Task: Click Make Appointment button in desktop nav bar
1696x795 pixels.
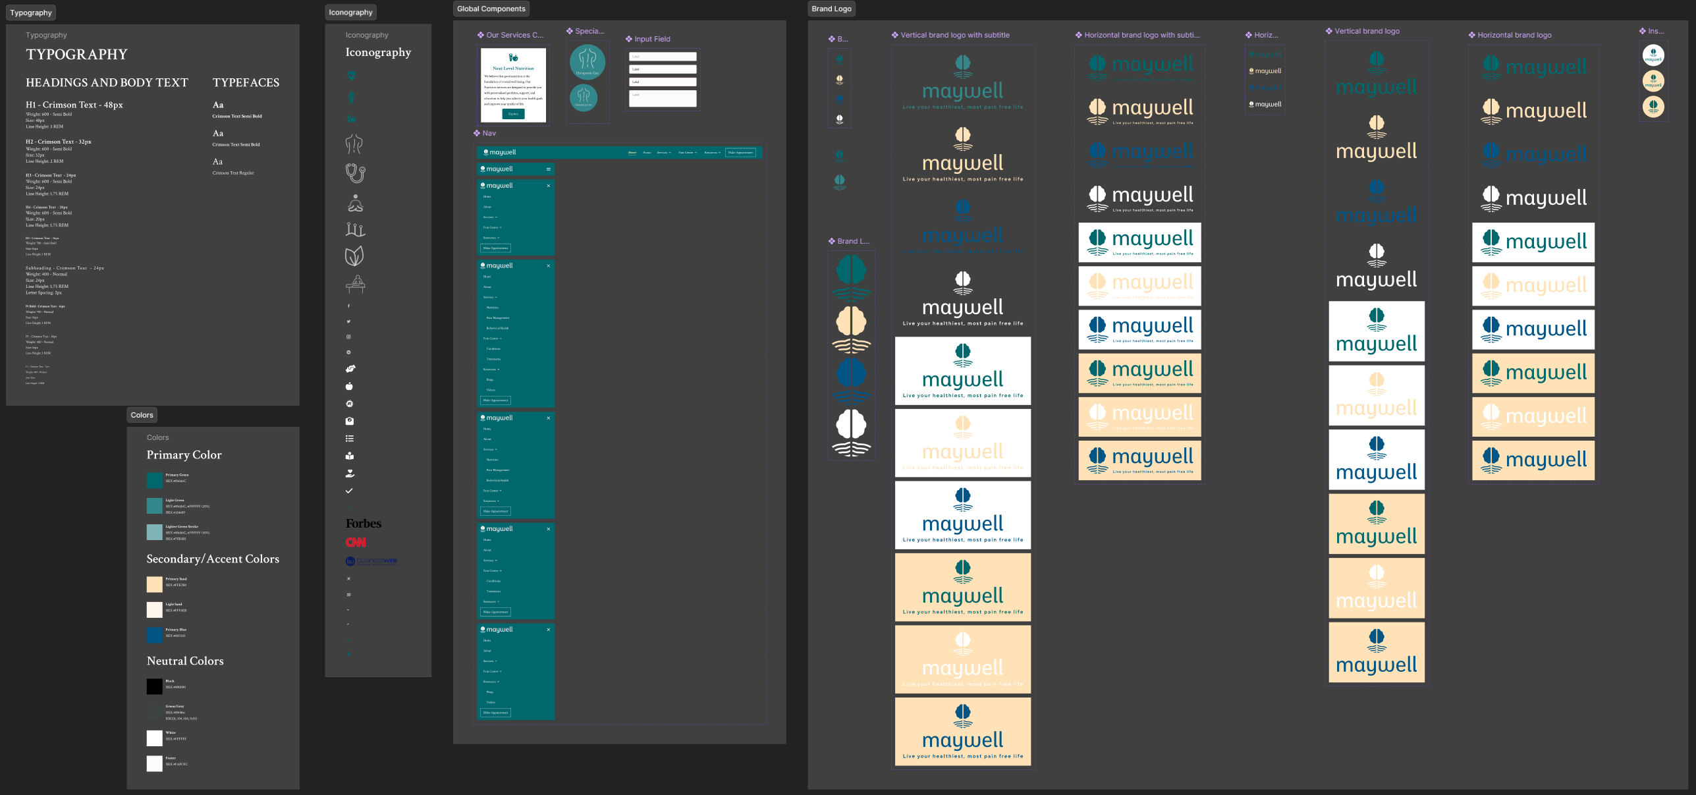Action: 740,153
